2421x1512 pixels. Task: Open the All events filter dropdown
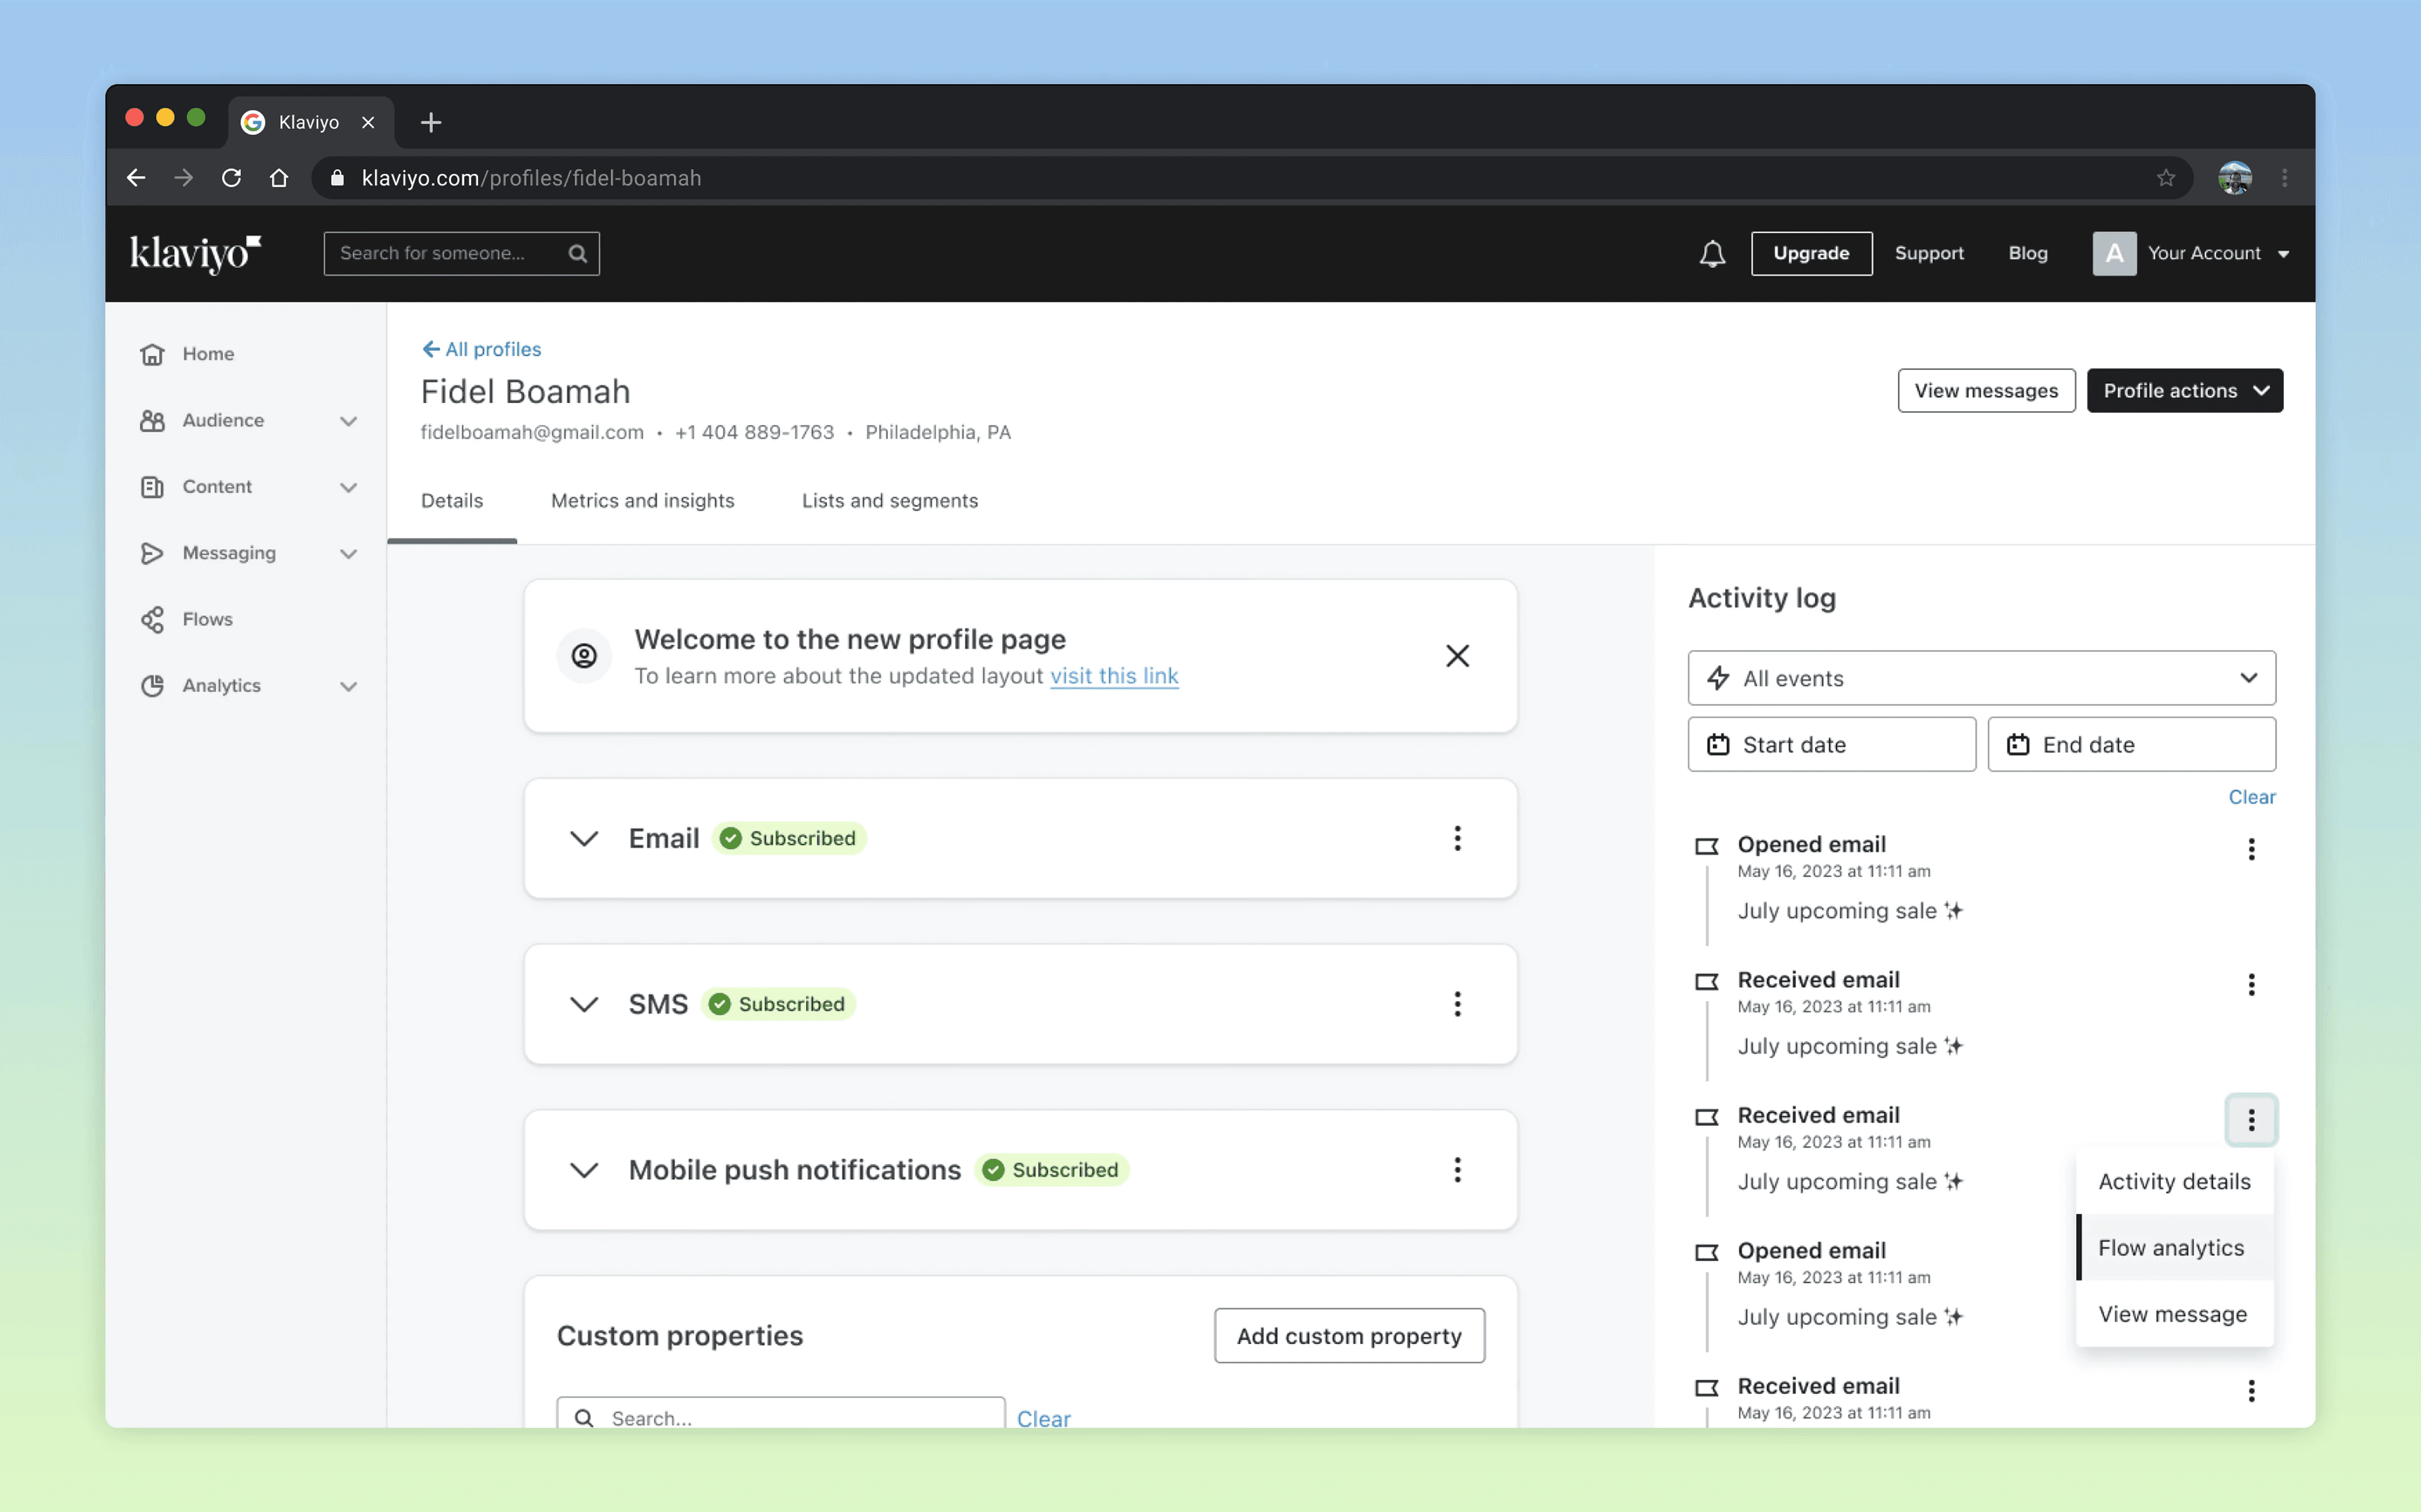[x=1980, y=678]
